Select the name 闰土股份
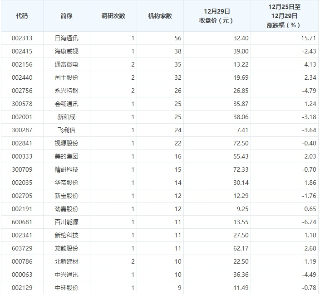 click(66, 77)
